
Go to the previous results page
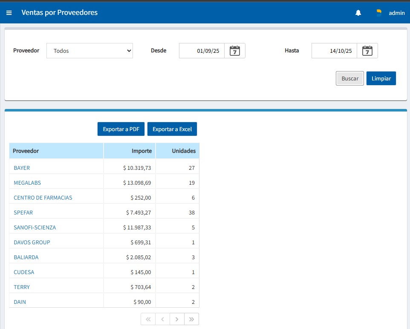pyautogui.click(x=162, y=319)
